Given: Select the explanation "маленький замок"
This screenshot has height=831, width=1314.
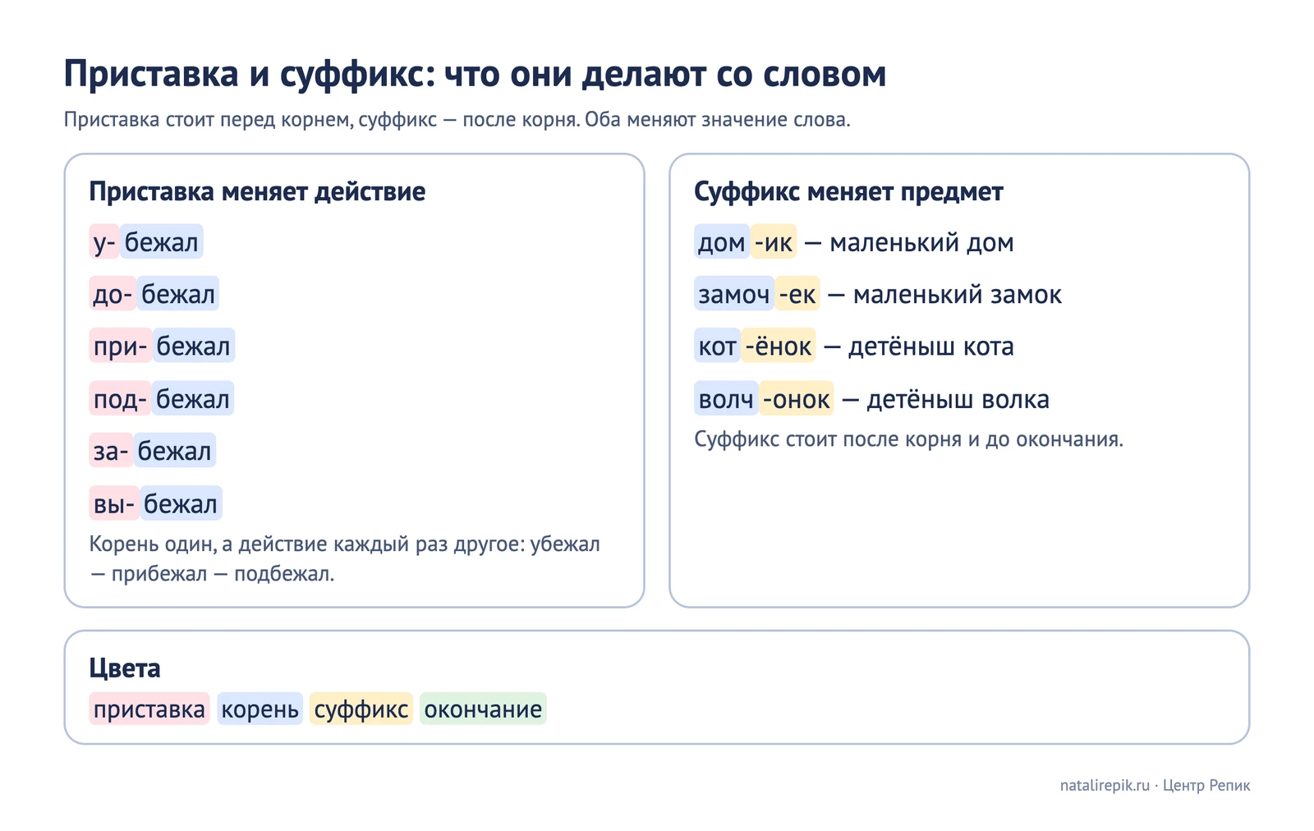Looking at the screenshot, I should (958, 295).
